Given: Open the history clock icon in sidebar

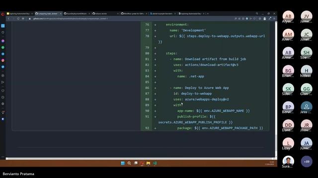Looking at the screenshot, I should pyautogui.click(x=3, y=97).
